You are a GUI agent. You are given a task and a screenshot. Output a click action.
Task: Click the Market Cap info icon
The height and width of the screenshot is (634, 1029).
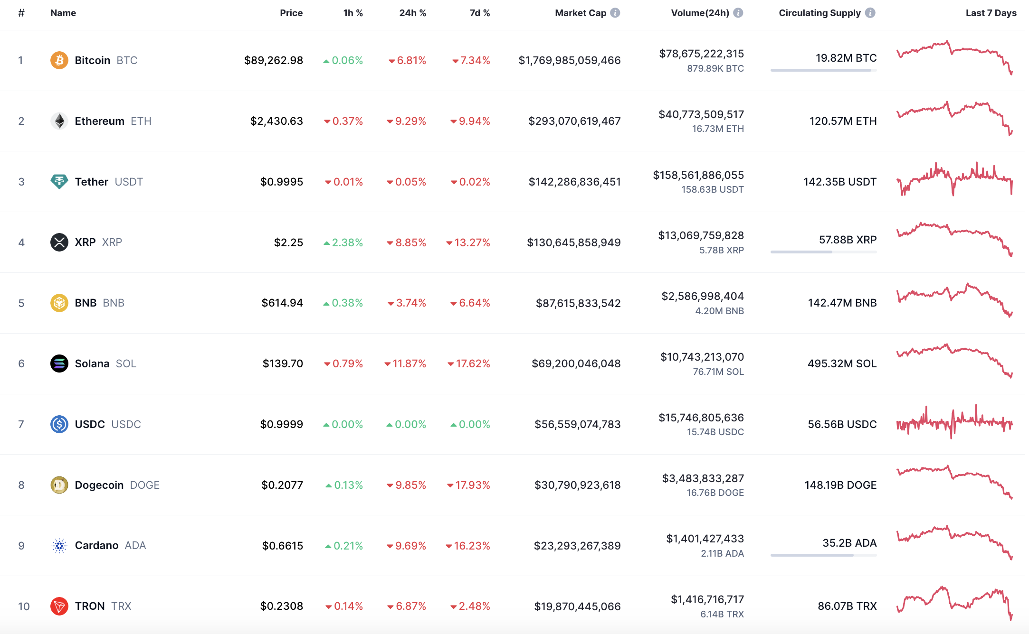coord(615,13)
